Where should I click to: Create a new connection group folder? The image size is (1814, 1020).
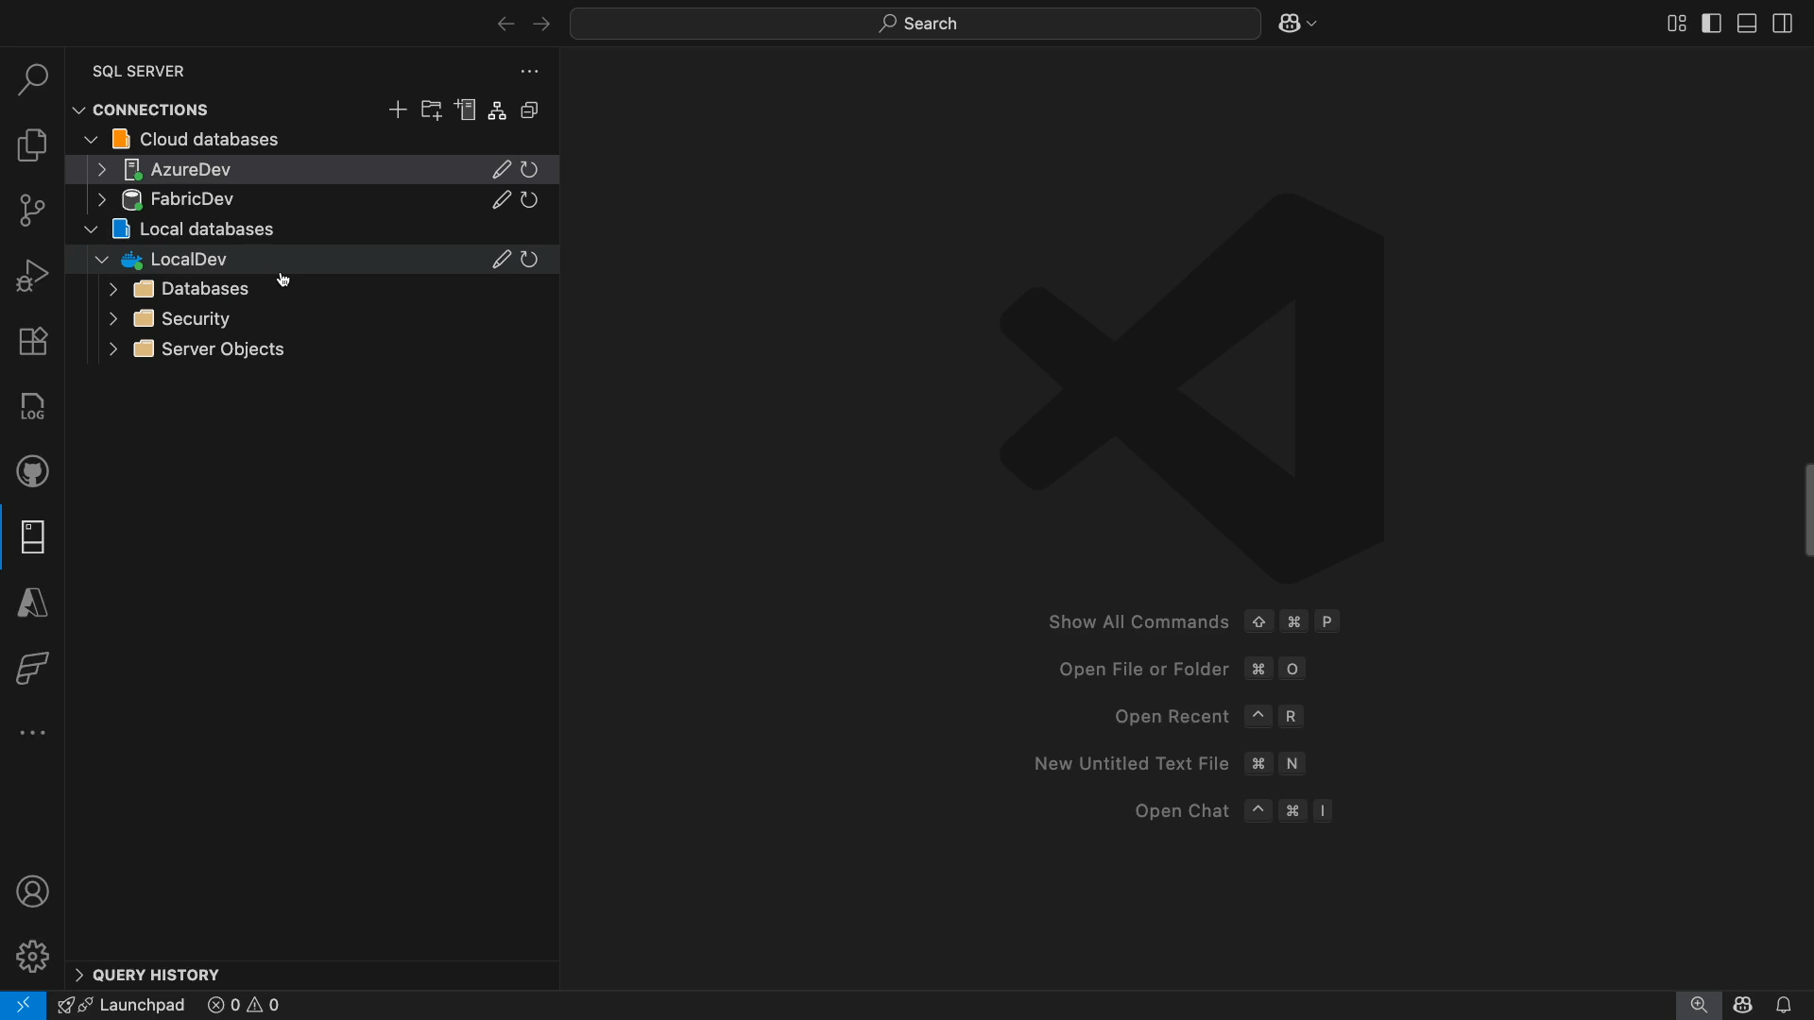(432, 110)
